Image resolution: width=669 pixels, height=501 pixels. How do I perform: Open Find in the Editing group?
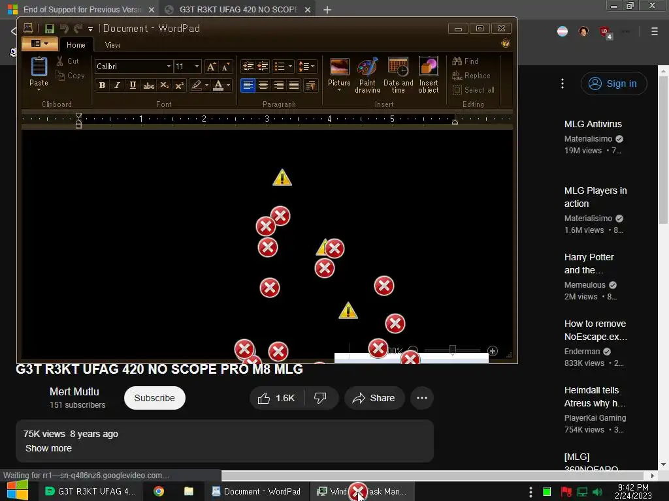click(x=465, y=61)
